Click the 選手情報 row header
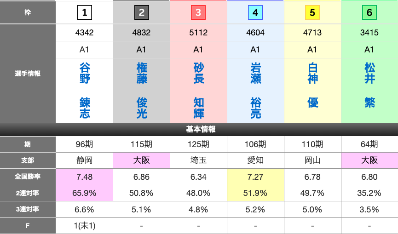Image resolution: width=398 pixels, height=234 pixels. click(28, 73)
